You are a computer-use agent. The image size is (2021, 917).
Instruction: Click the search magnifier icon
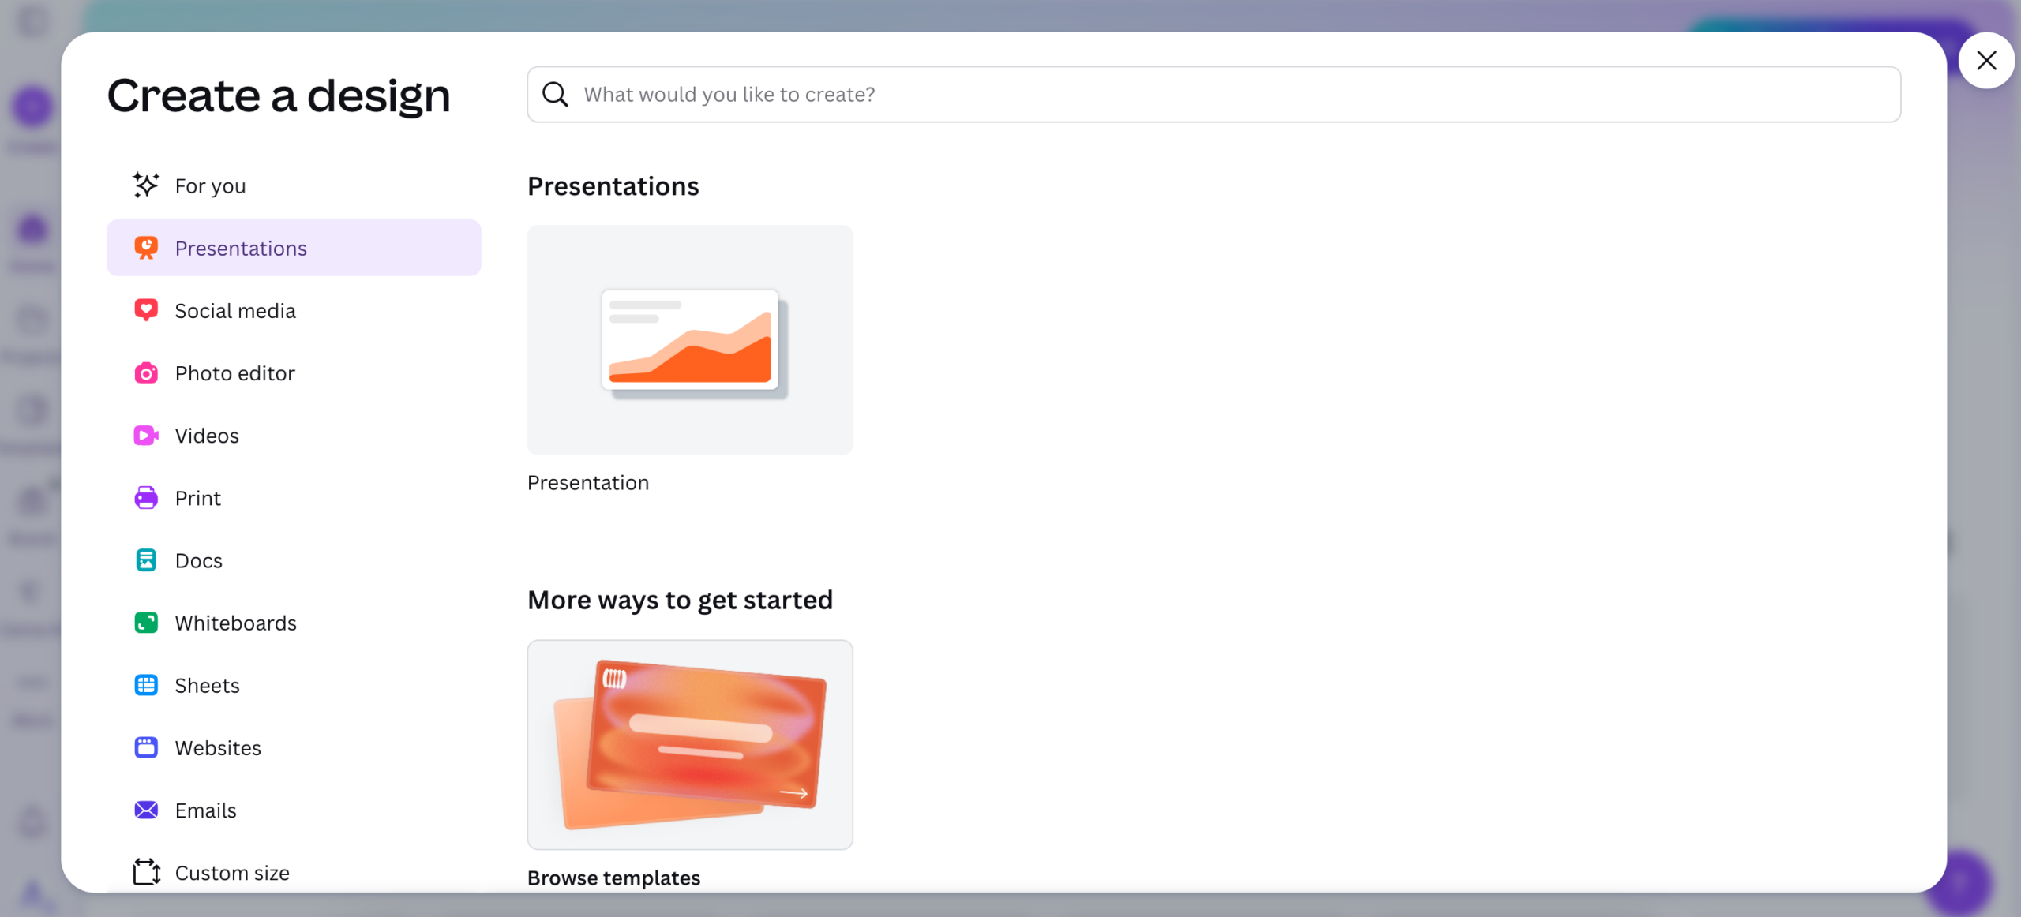tap(555, 95)
